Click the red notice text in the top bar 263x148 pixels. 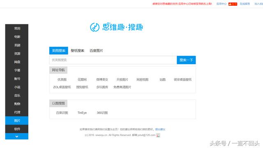182,4
